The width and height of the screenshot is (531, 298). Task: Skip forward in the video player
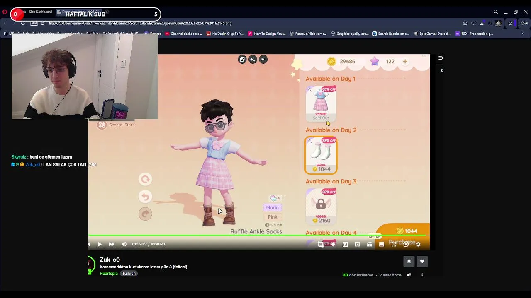pyautogui.click(x=112, y=244)
